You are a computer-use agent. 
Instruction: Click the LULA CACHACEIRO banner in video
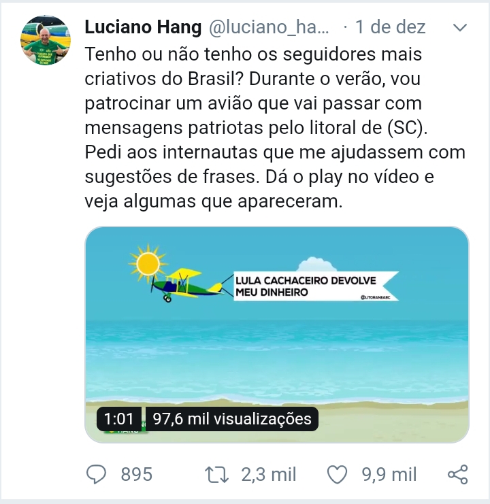pos(316,286)
